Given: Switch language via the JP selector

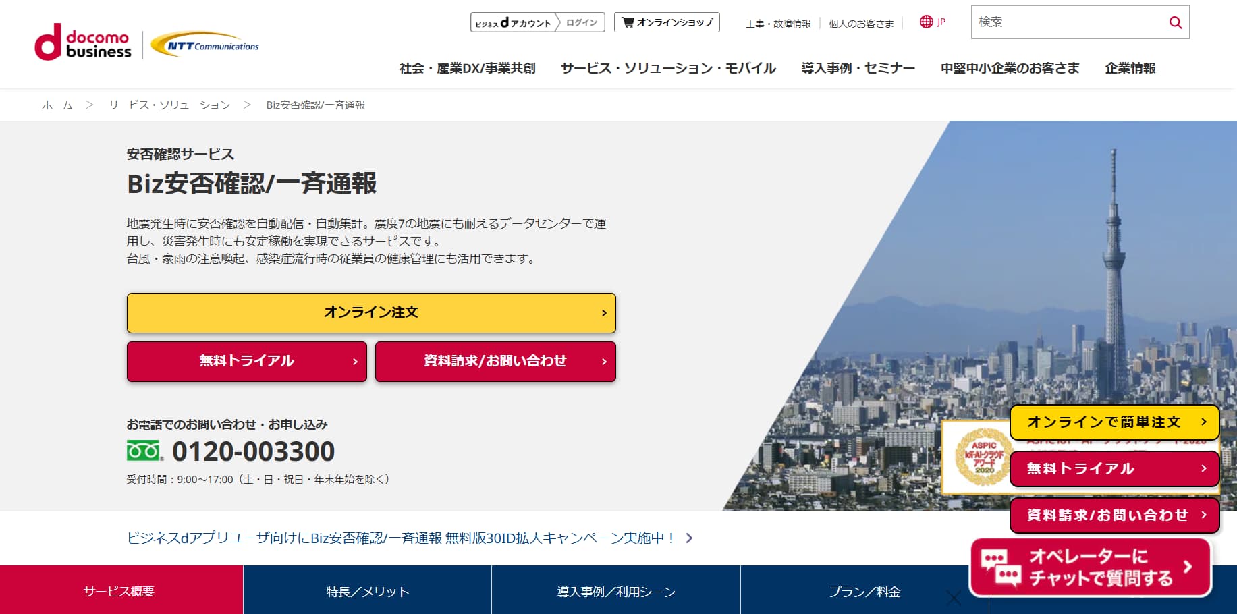Looking at the screenshot, I should pyautogui.click(x=933, y=22).
